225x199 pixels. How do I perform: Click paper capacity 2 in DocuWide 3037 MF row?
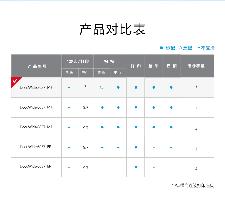point(196,86)
